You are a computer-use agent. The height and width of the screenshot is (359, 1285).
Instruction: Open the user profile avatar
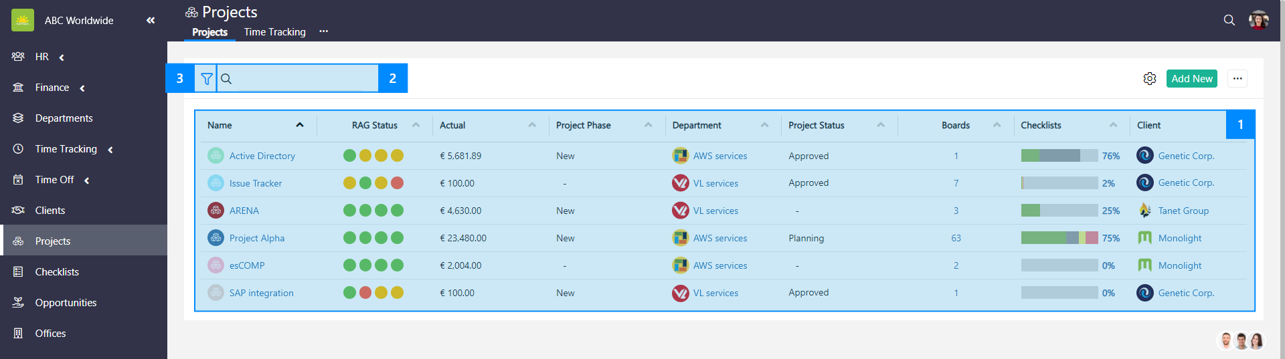point(1258,20)
